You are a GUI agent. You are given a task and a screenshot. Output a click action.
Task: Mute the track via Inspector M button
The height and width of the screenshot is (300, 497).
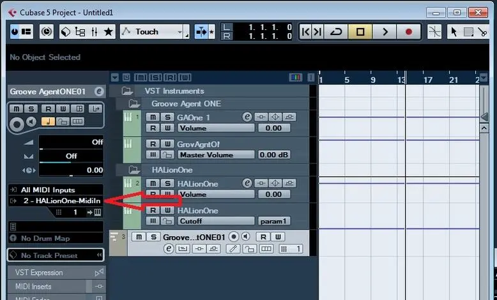[x=17, y=109]
